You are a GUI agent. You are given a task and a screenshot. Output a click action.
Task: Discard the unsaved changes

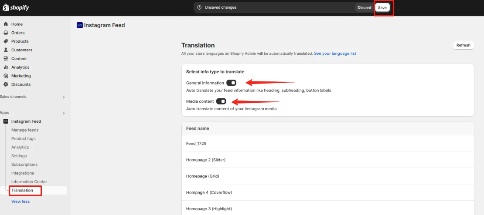365,8
